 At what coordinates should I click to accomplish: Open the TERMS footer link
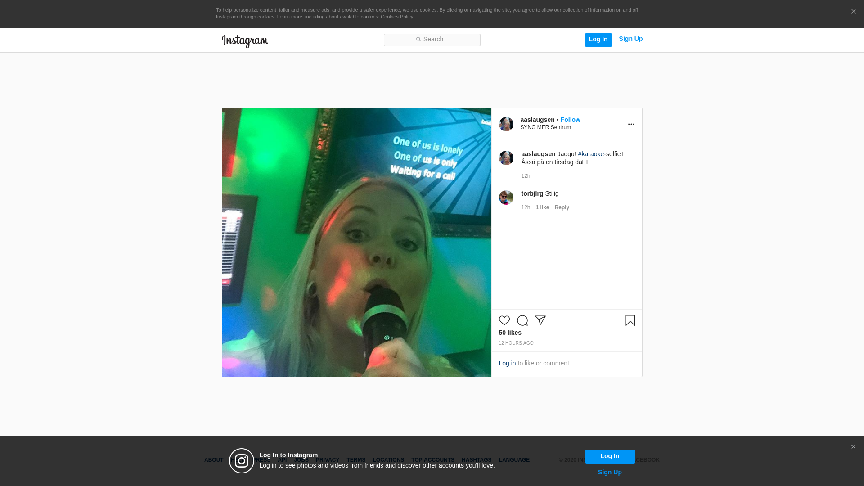[x=356, y=460]
